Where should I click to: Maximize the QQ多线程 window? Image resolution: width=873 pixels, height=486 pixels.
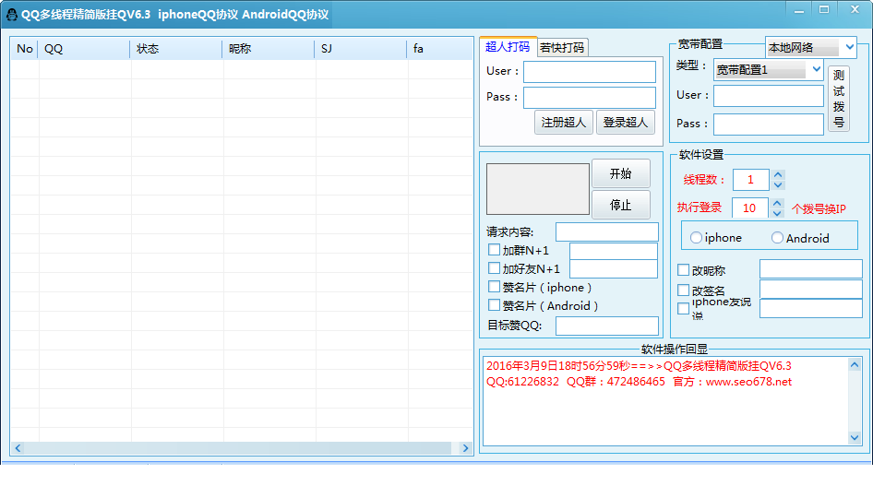[x=824, y=10]
